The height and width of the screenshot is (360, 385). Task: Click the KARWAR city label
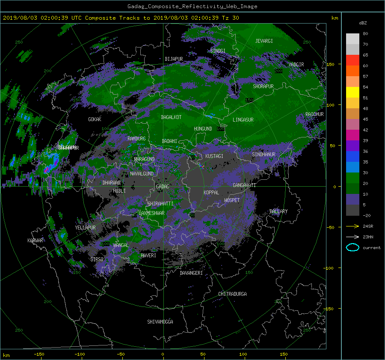[35, 240]
